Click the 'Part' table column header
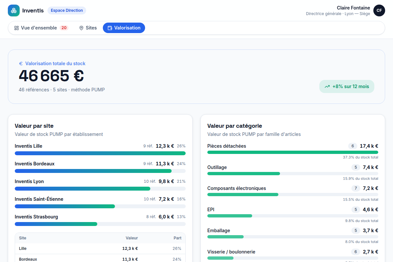 pos(178,238)
